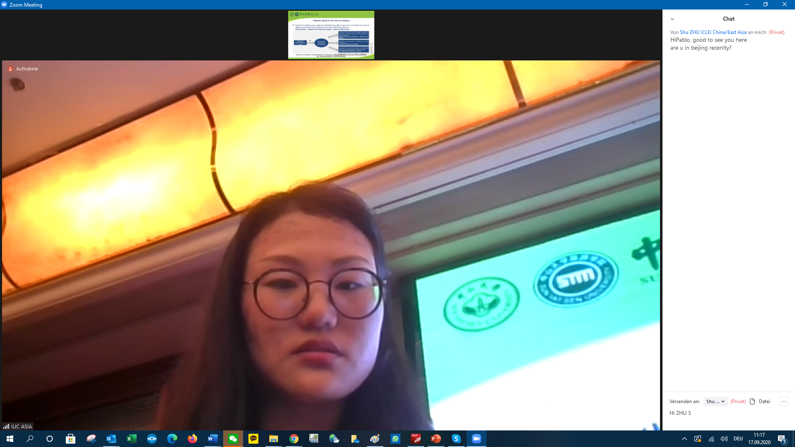Image resolution: width=795 pixels, height=447 pixels.
Task: Click IUC ASIA signal strength icon
Action: (x=6, y=426)
